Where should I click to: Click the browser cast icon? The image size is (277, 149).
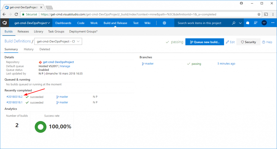coord(266,15)
